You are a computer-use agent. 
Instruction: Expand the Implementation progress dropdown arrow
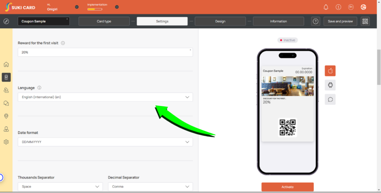tap(117, 7)
